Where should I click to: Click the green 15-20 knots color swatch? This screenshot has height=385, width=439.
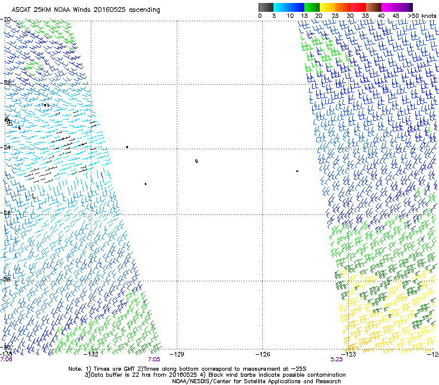pos(312,7)
